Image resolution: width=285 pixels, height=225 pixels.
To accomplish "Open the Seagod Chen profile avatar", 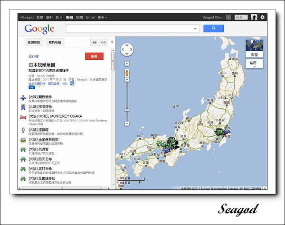I will (254, 17).
